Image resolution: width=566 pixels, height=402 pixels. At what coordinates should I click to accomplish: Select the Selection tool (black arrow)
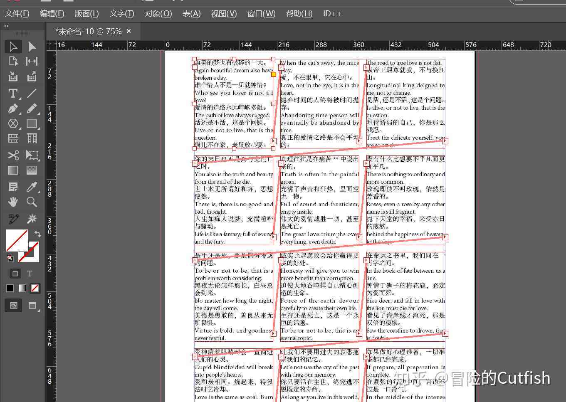[x=13, y=46]
